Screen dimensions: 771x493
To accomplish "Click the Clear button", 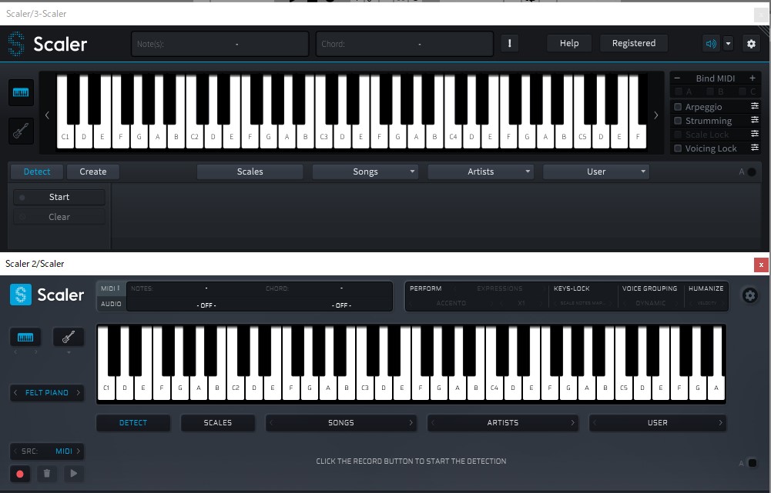I will 59,217.
